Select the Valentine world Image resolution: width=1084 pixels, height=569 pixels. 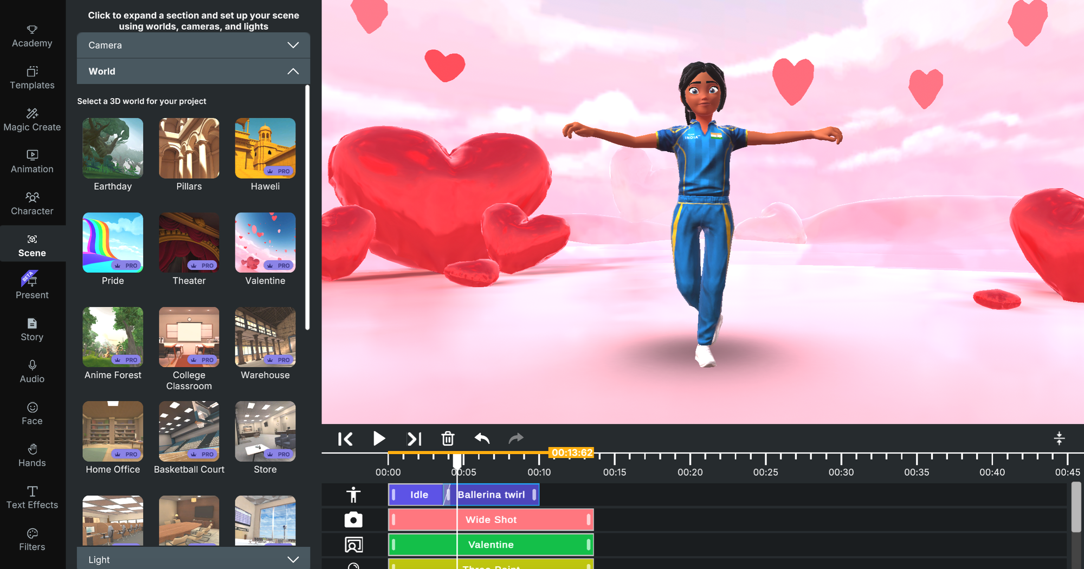click(265, 242)
